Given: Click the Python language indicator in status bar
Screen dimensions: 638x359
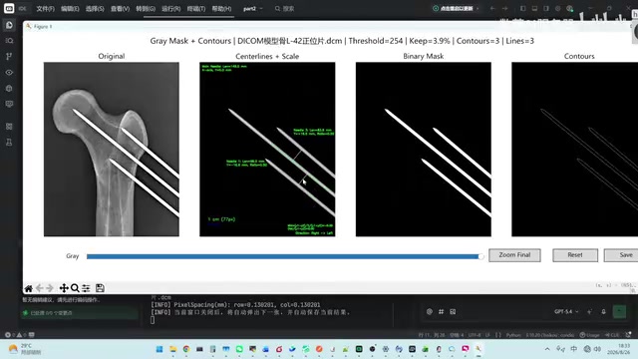Looking at the screenshot, I should [x=513, y=335].
